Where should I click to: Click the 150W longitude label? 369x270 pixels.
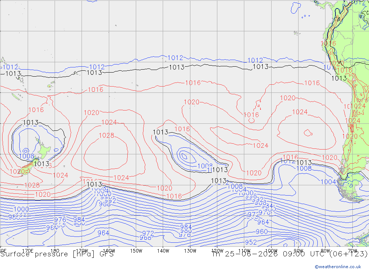pyautogui.click(x=136, y=251)
